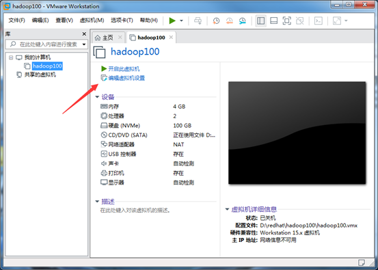Open the snapshot manager icon
Viewport: 378px width, 270px height.
[x=242, y=21]
